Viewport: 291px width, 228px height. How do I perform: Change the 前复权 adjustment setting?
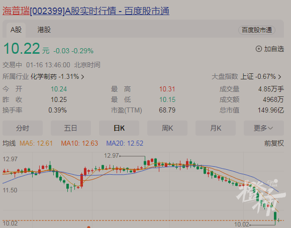click(x=274, y=143)
